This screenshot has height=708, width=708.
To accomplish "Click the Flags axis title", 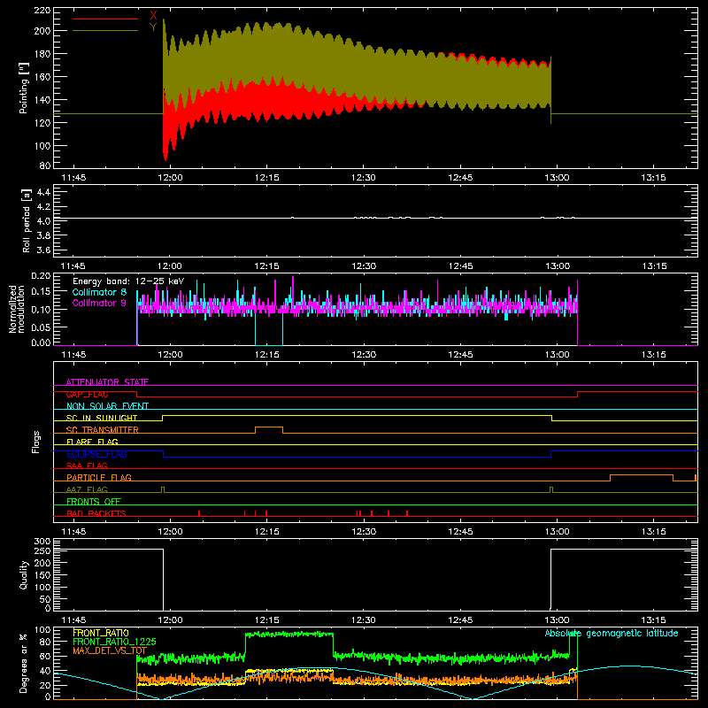I will click(35, 442).
